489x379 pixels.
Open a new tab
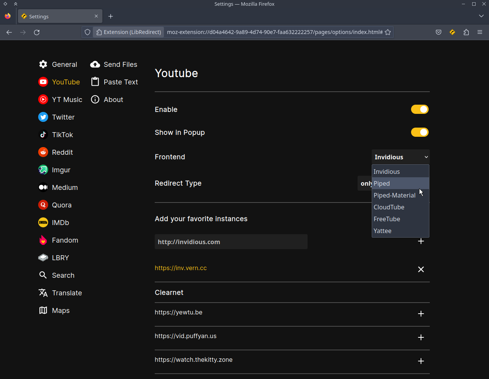(x=111, y=16)
